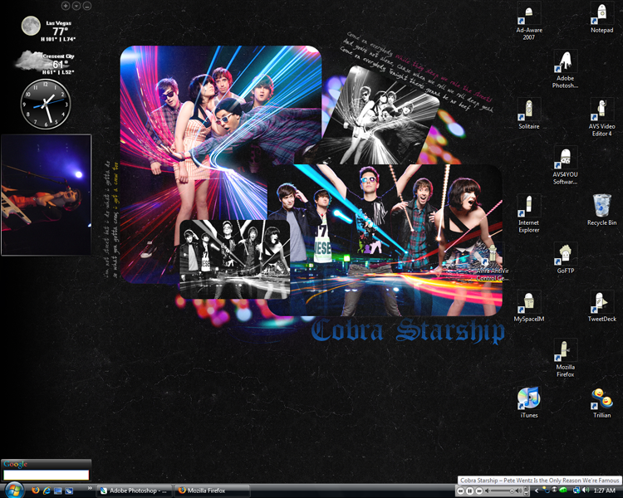Skip to next track in iTunes toolbar
Image resolution: width=623 pixels, height=498 pixels.
click(x=479, y=491)
